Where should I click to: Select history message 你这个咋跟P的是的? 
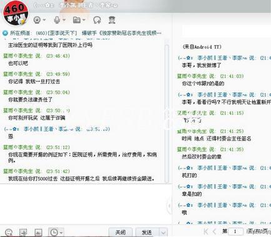(x=203, y=84)
